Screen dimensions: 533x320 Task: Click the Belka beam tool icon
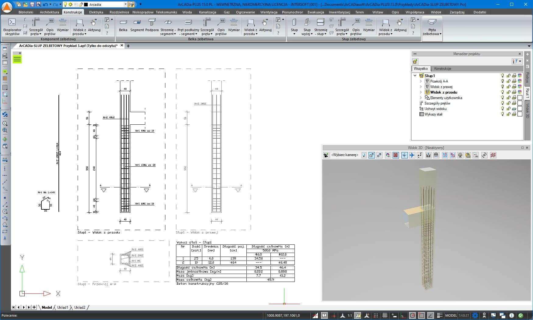coord(123,25)
